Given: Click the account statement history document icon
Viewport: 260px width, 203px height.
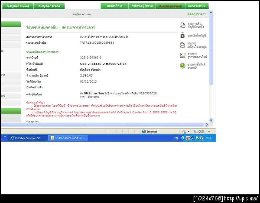Looking at the screenshot, I should point(182,25).
